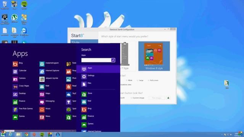Viewport: 244px width, 137px height.
Task: Select the uTorrent desktop icon
Action: point(14,18)
